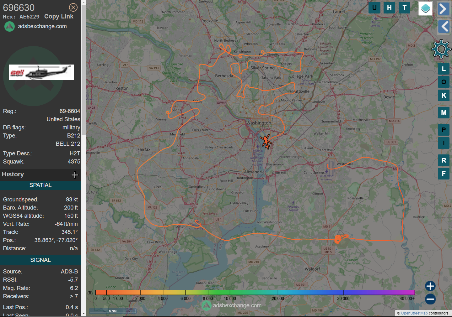Image resolution: width=452 pixels, height=317 pixels.
Task: Toggle the I map button
Action: [x=444, y=143]
